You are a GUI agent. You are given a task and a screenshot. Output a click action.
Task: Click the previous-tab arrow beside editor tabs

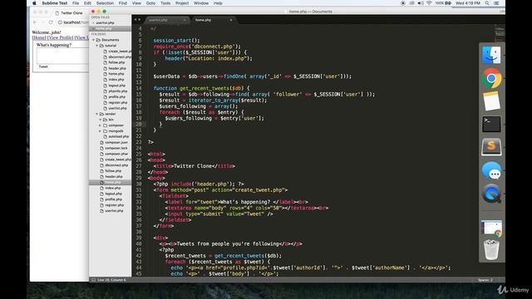[x=135, y=20]
